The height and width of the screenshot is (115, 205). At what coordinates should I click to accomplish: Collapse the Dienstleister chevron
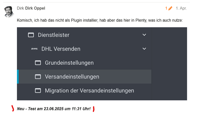[x=144, y=35]
